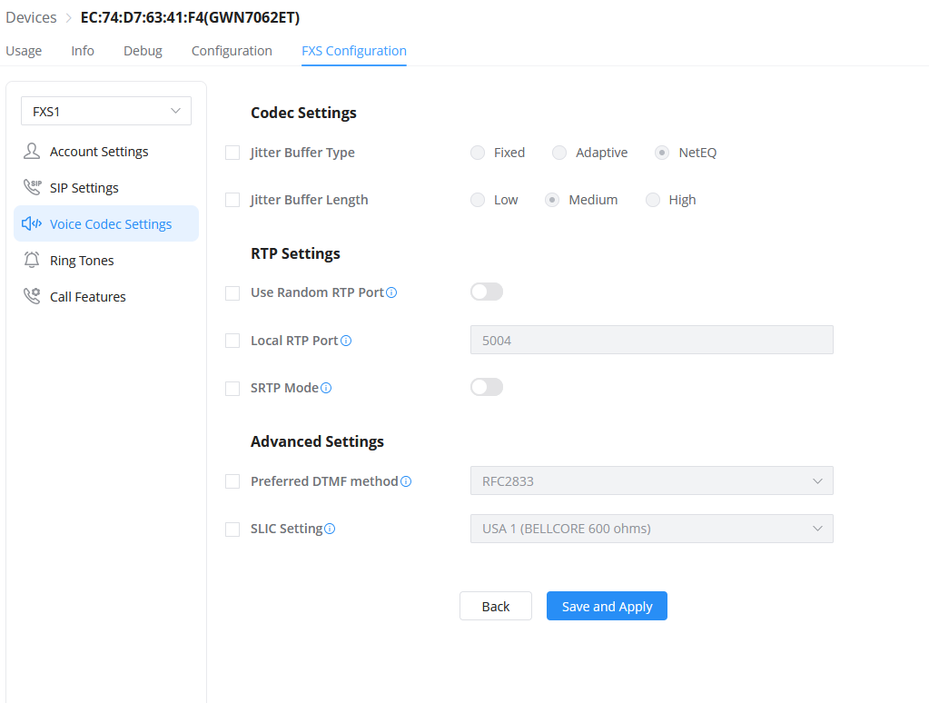Check the Local RTP Port checkbox

(x=232, y=341)
